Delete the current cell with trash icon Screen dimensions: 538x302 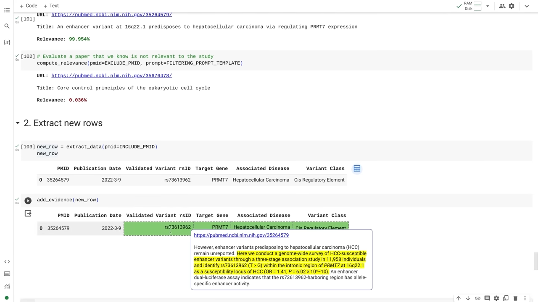coord(515,298)
